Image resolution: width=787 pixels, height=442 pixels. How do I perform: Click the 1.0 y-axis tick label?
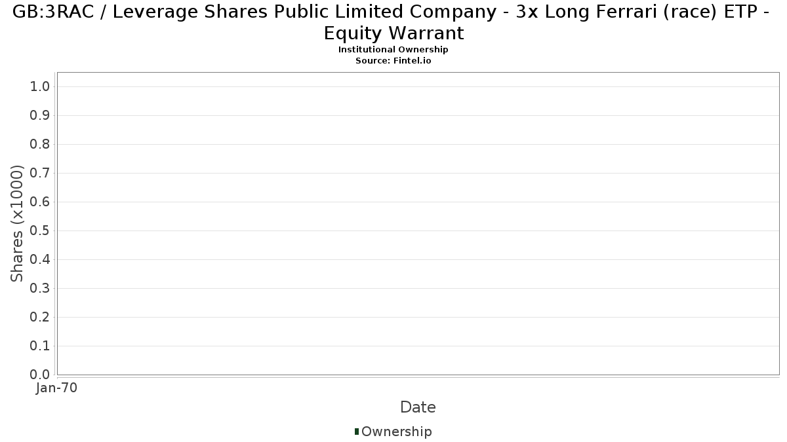coord(40,87)
